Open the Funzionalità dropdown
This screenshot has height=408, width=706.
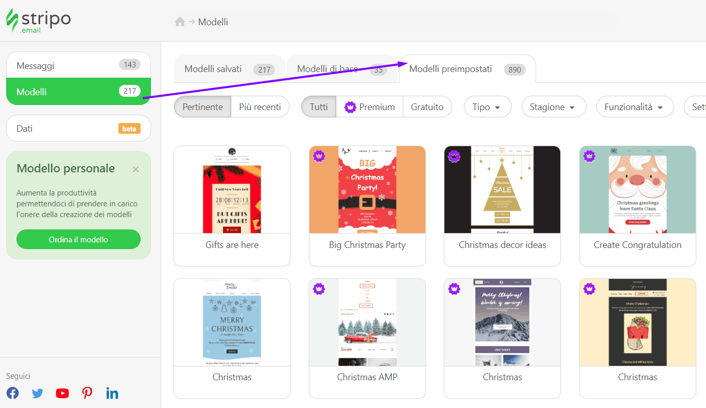pos(635,107)
